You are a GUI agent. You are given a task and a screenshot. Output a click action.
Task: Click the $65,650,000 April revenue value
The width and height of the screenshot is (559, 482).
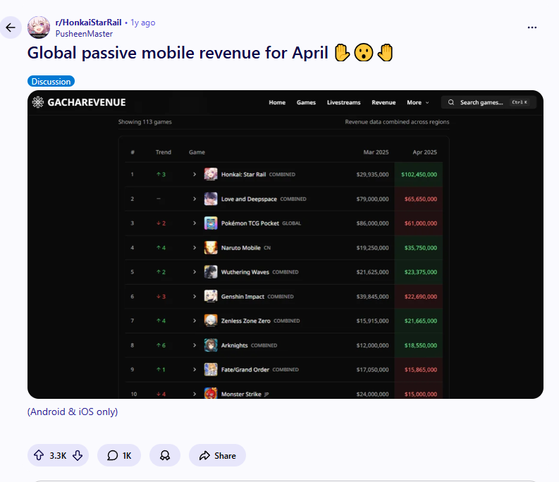(421, 199)
